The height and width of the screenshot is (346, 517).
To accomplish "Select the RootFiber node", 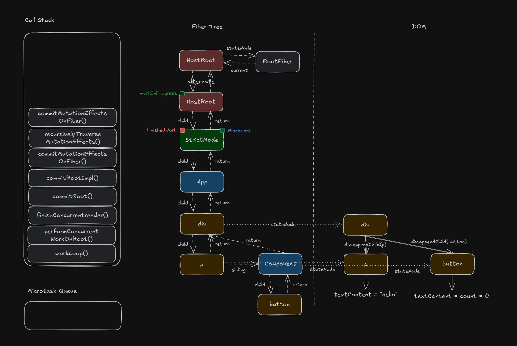I will pos(277,62).
